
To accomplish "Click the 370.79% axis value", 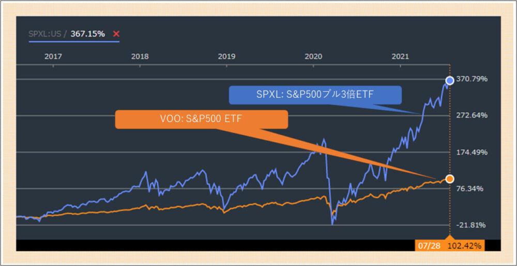I will 472,79.
